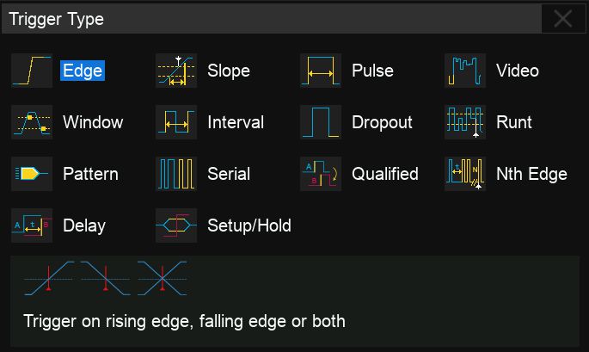This screenshot has height=352, width=589.
Task: Select the Video trigger icon
Action: click(465, 71)
